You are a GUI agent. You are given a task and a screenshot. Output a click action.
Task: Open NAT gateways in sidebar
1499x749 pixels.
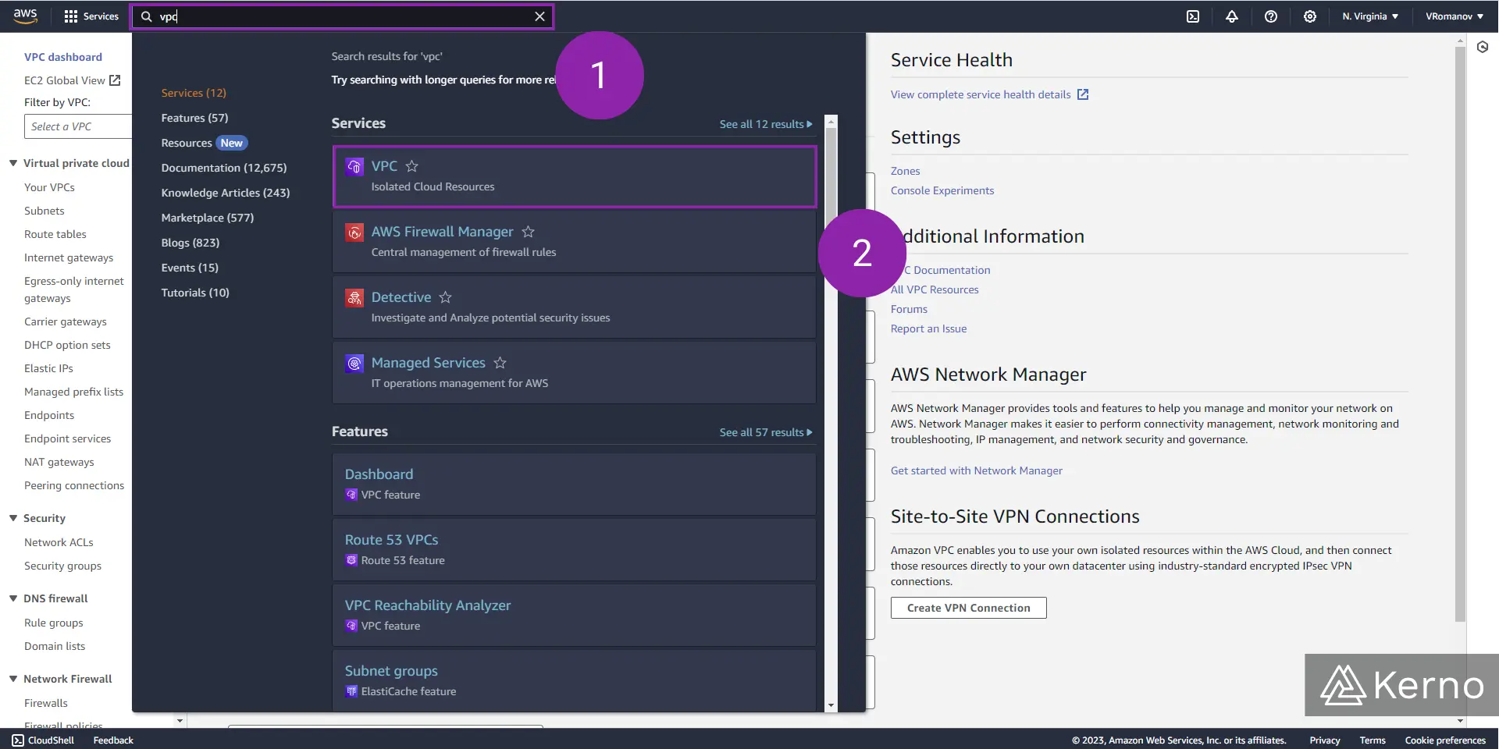click(x=59, y=462)
